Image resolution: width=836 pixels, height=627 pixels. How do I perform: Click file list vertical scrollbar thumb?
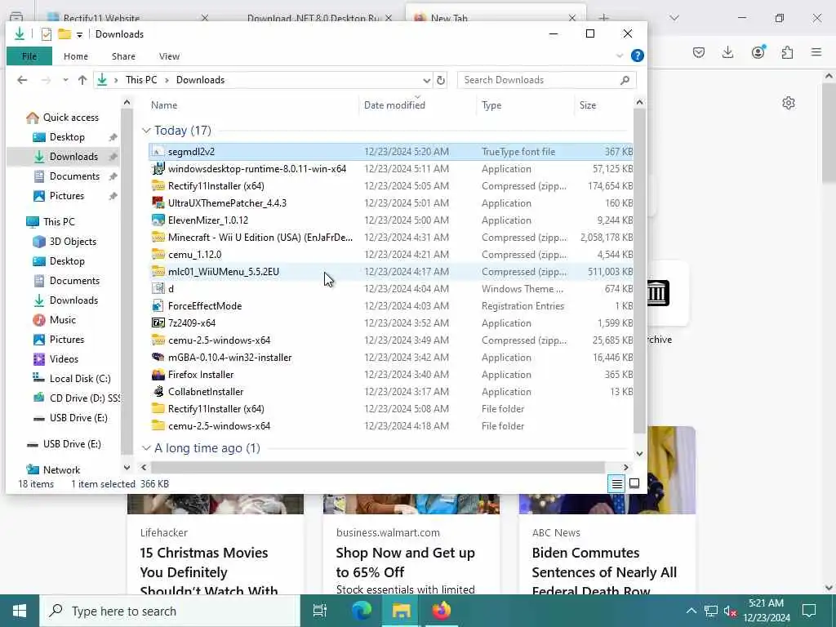[639, 271]
